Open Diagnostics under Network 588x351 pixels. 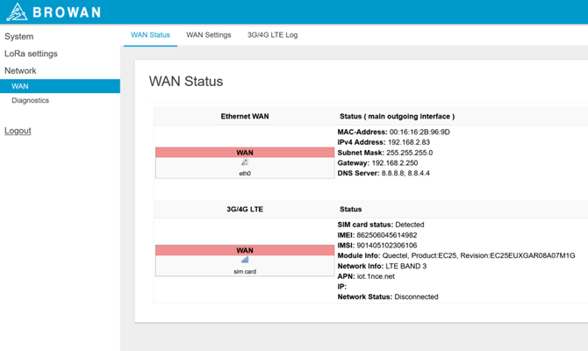30,100
